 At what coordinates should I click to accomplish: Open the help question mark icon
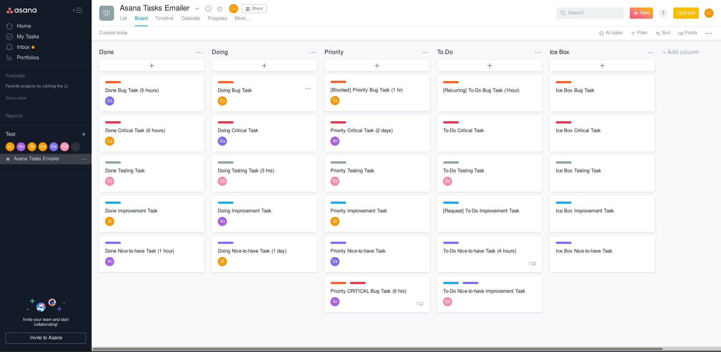[x=663, y=13]
